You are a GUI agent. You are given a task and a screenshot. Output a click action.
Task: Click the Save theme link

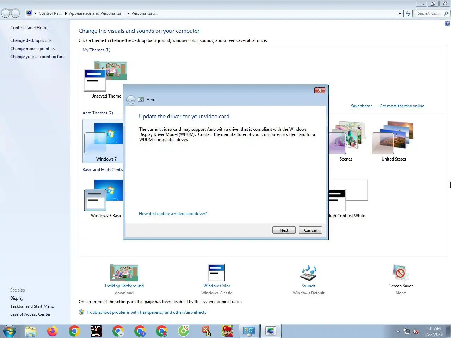coord(362,106)
